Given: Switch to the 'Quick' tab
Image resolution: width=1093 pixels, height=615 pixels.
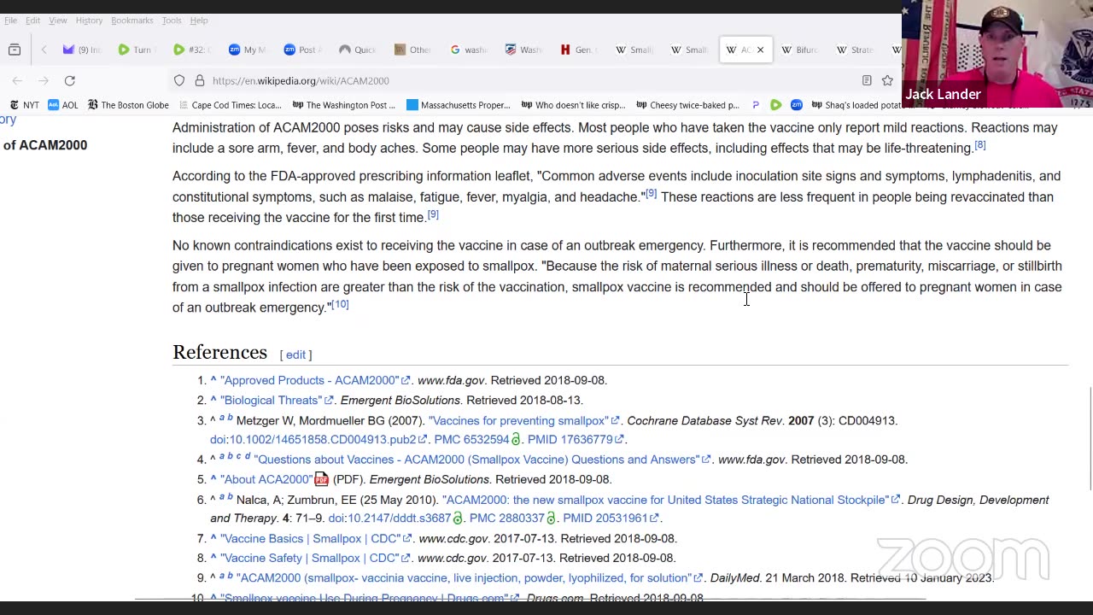Looking at the screenshot, I should (357, 50).
